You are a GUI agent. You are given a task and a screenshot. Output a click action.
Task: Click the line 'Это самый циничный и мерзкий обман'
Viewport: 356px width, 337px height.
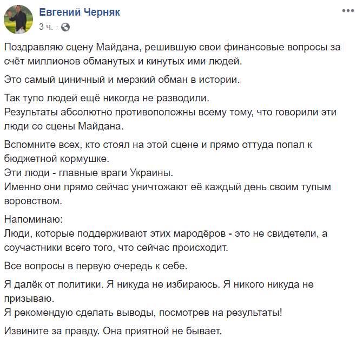coord(121,80)
